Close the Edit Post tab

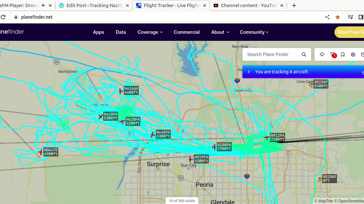click(127, 5)
